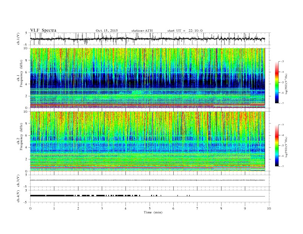Click the 'VLF Spectra' title text
Image resolution: width=303 pixels, height=234 pixels.
(43, 30)
